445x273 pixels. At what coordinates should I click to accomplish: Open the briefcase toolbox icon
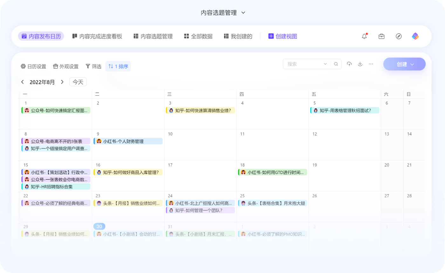point(381,36)
